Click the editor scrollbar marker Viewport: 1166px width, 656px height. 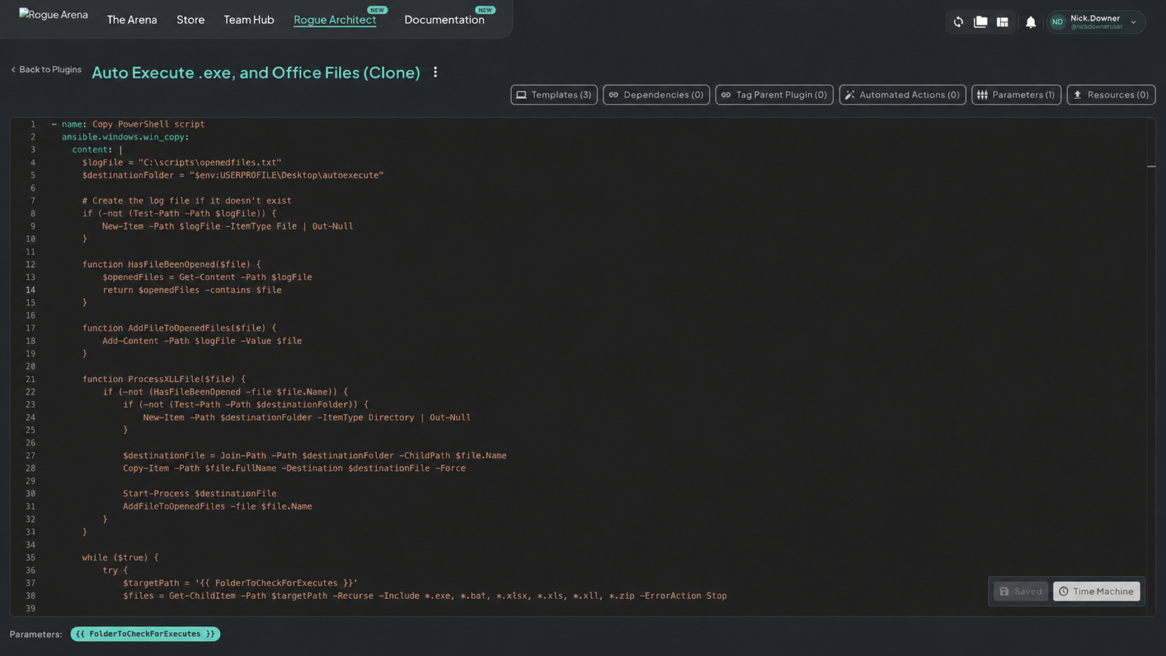[x=1151, y=166]
